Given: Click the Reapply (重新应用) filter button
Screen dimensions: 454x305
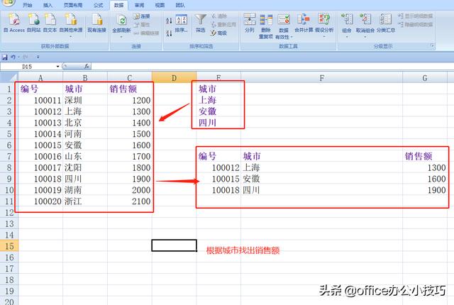Looking at the screenshot, I should 223,25.
